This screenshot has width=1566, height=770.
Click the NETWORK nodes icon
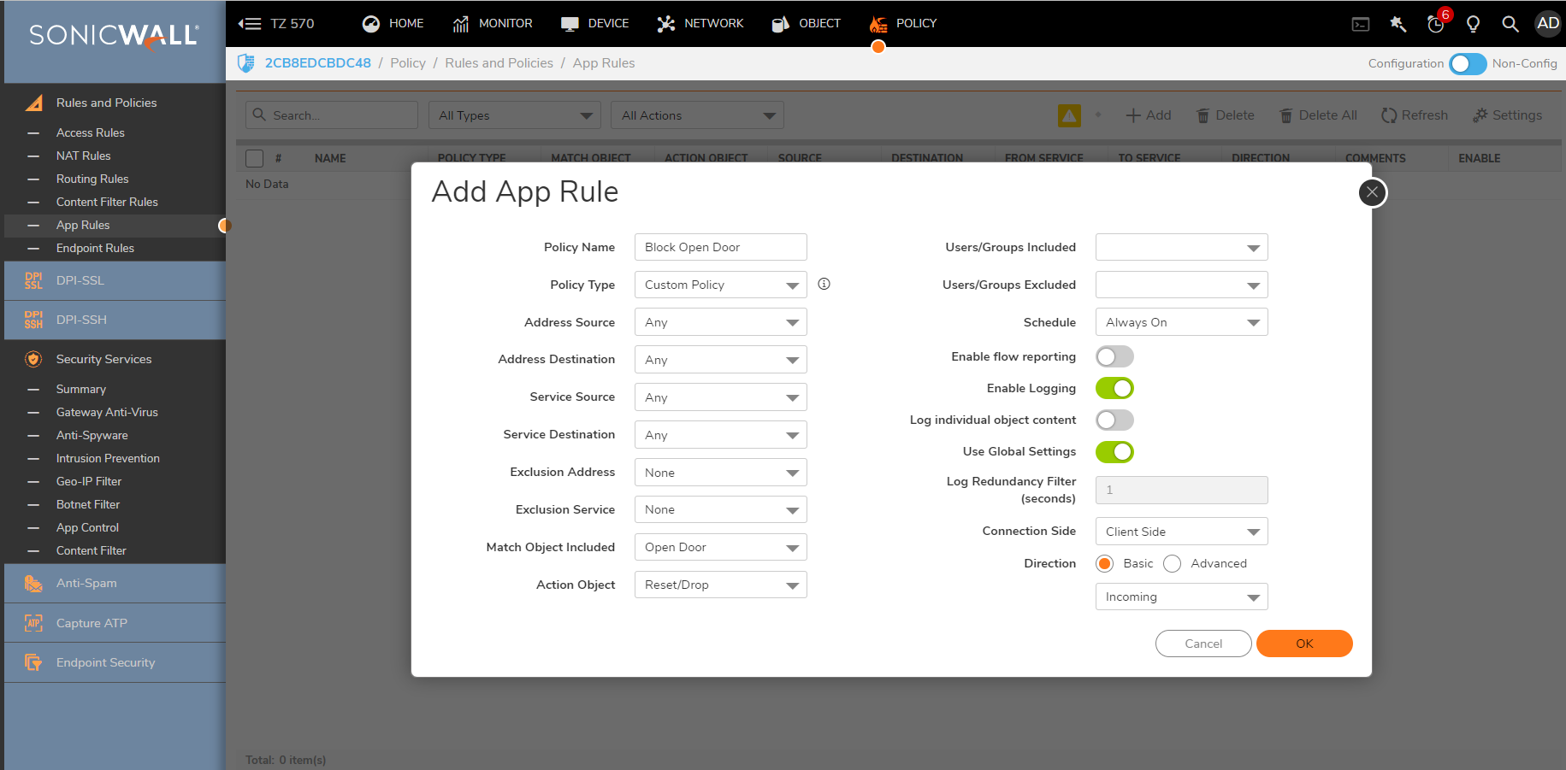[665, 24]
